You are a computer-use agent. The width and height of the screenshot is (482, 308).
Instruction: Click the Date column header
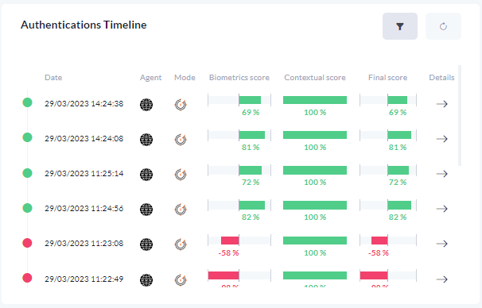tap(53, 78)
